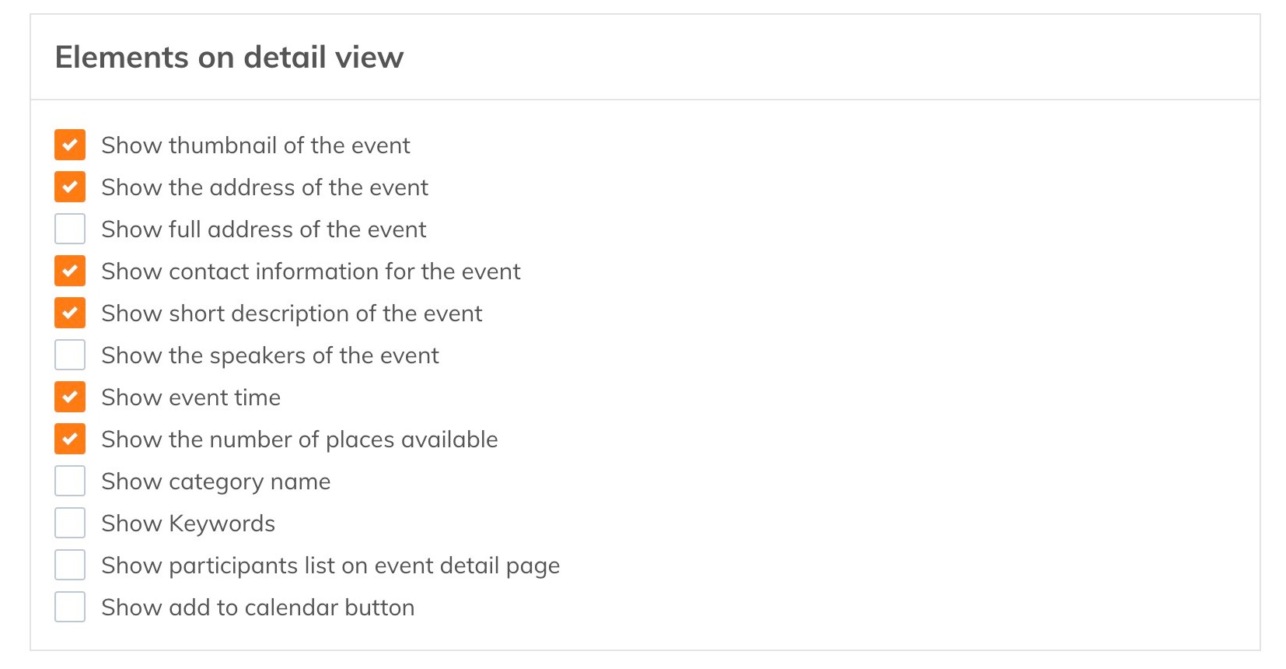The height and width of the screenshot is (669, 1286).
Task: Click the 'Show thumbnail of the event' label
Action: tap(256, 145)
